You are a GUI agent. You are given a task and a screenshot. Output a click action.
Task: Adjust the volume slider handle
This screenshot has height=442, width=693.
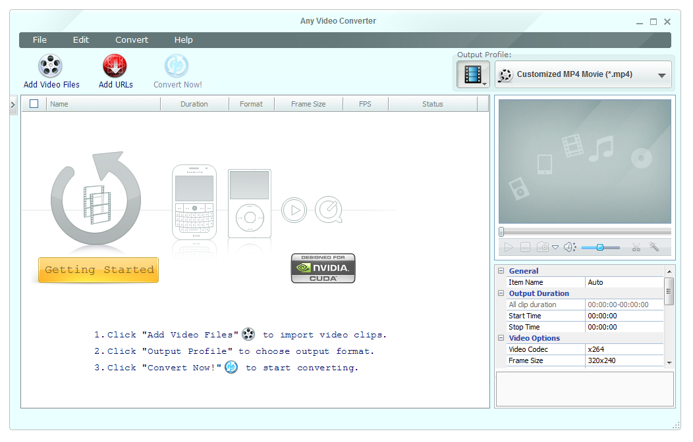click(599, 247)
